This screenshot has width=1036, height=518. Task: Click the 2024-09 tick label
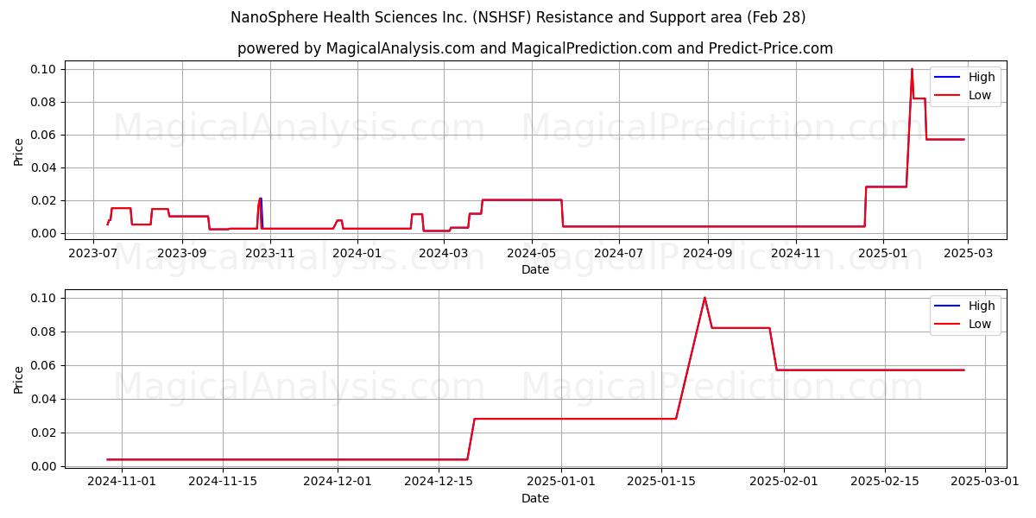[x=708, y=253]
